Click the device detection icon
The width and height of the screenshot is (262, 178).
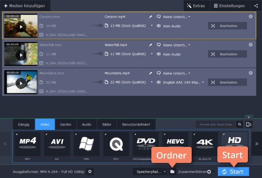pyautogui.click(x=248, y=125)
